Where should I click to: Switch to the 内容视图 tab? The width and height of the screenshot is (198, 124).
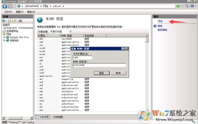point(57,117)
